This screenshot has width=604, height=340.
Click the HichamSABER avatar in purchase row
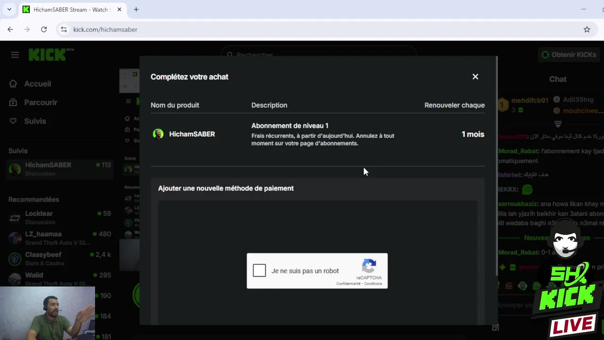tap(158, 134)
